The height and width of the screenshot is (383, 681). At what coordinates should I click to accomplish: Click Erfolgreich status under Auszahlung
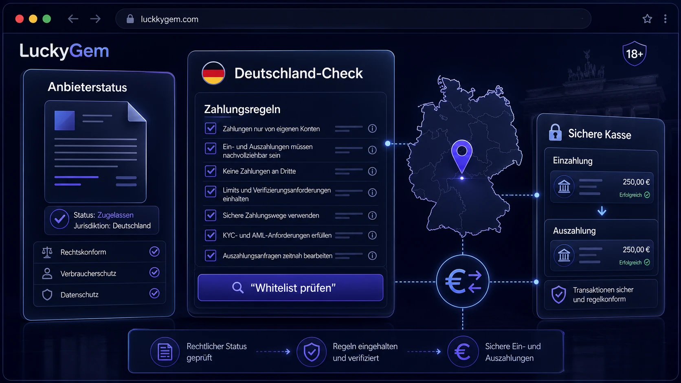coord(635,263)
